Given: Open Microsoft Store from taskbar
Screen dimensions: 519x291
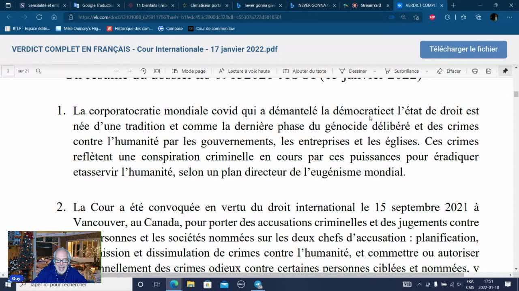Looking at the screenshot, I should click(x=207, y=285).
